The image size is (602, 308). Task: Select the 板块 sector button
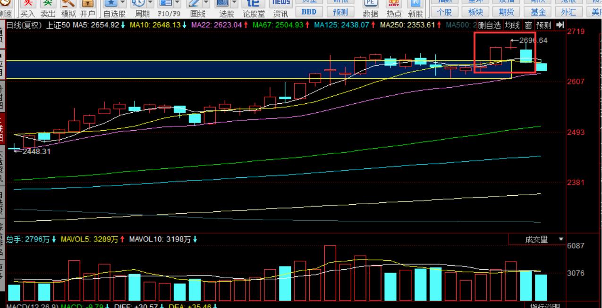point(475,12)
